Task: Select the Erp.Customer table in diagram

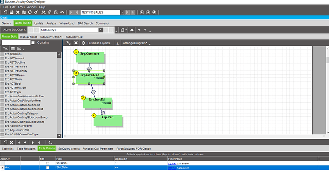Action: [x=90, y=57]
